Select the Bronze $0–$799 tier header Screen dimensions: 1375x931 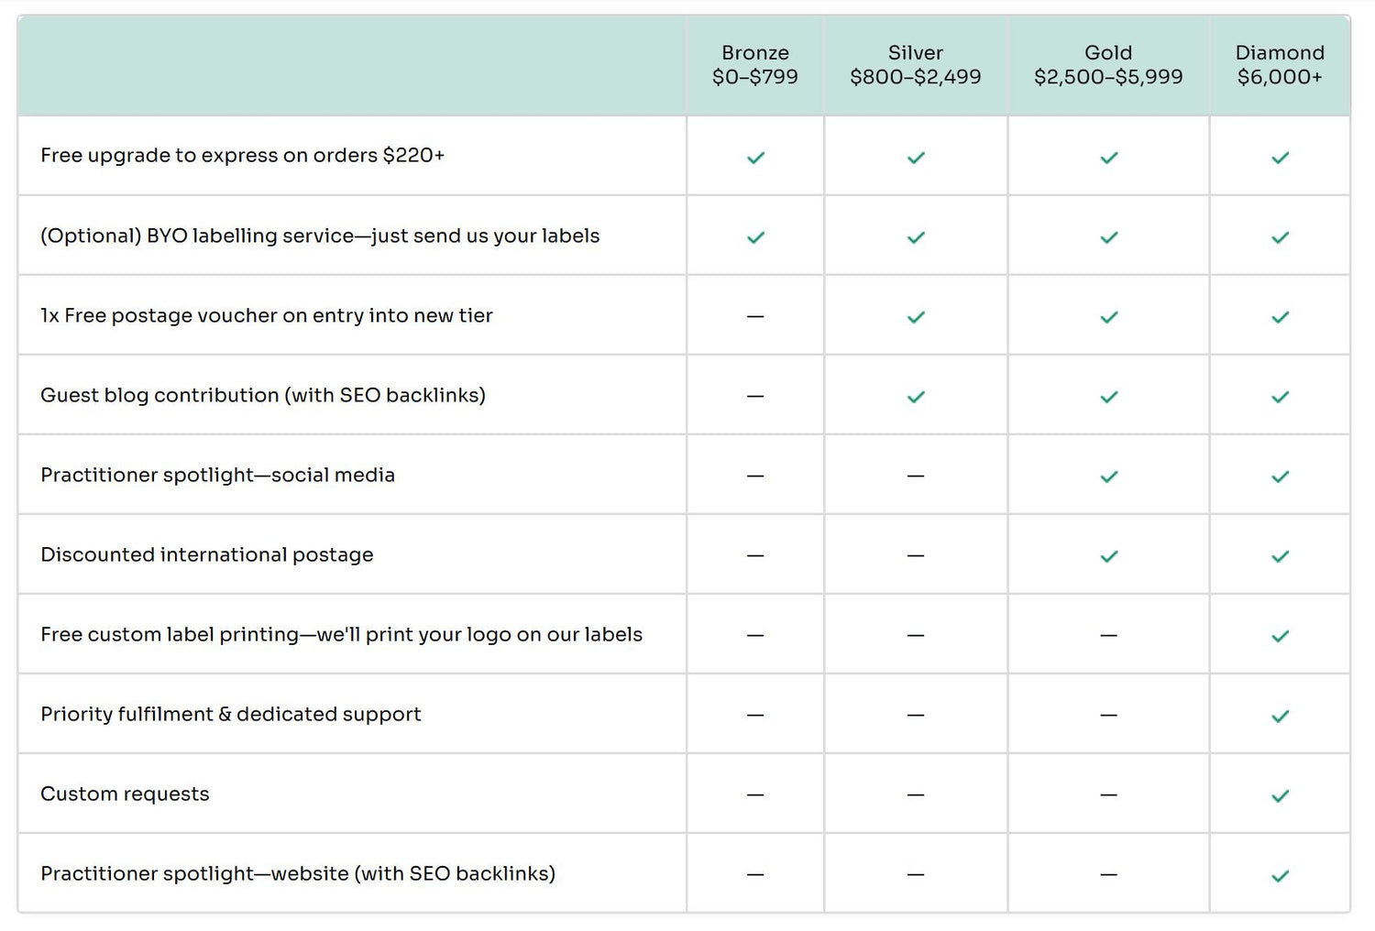(755, 65)
